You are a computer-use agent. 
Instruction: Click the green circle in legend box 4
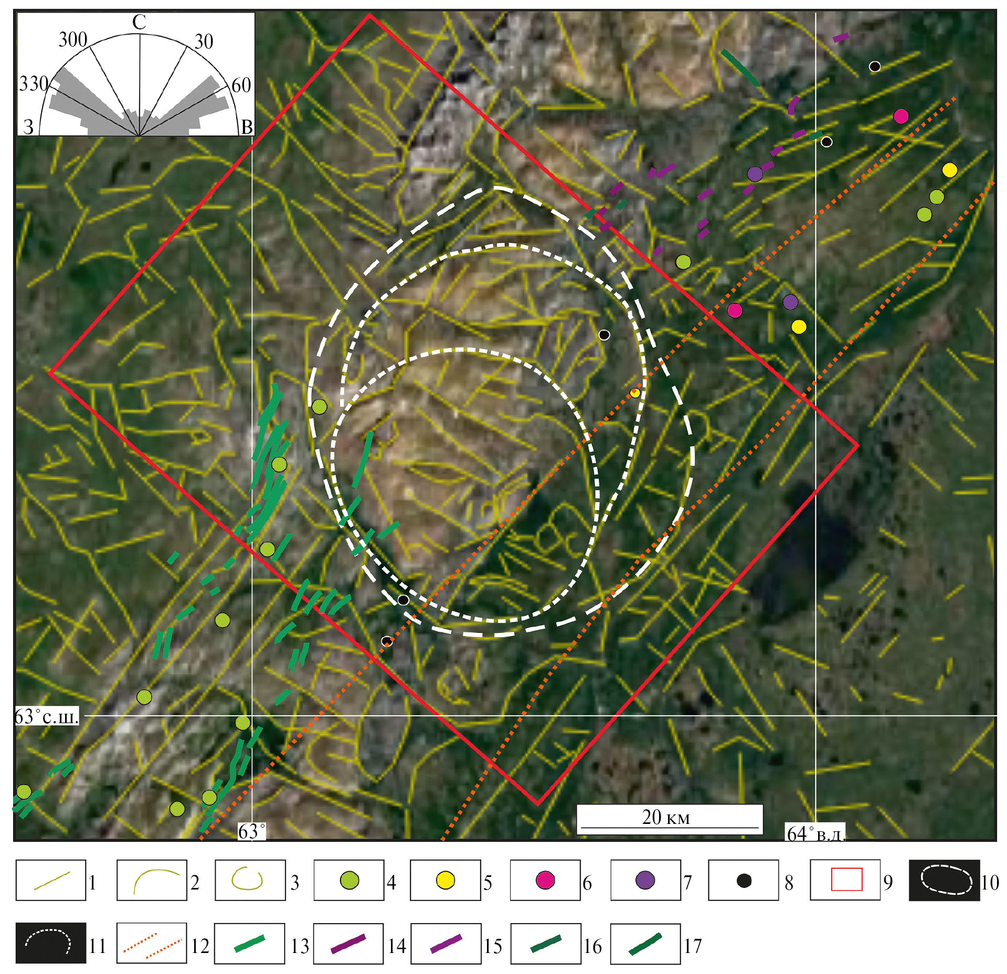point(349,880)
